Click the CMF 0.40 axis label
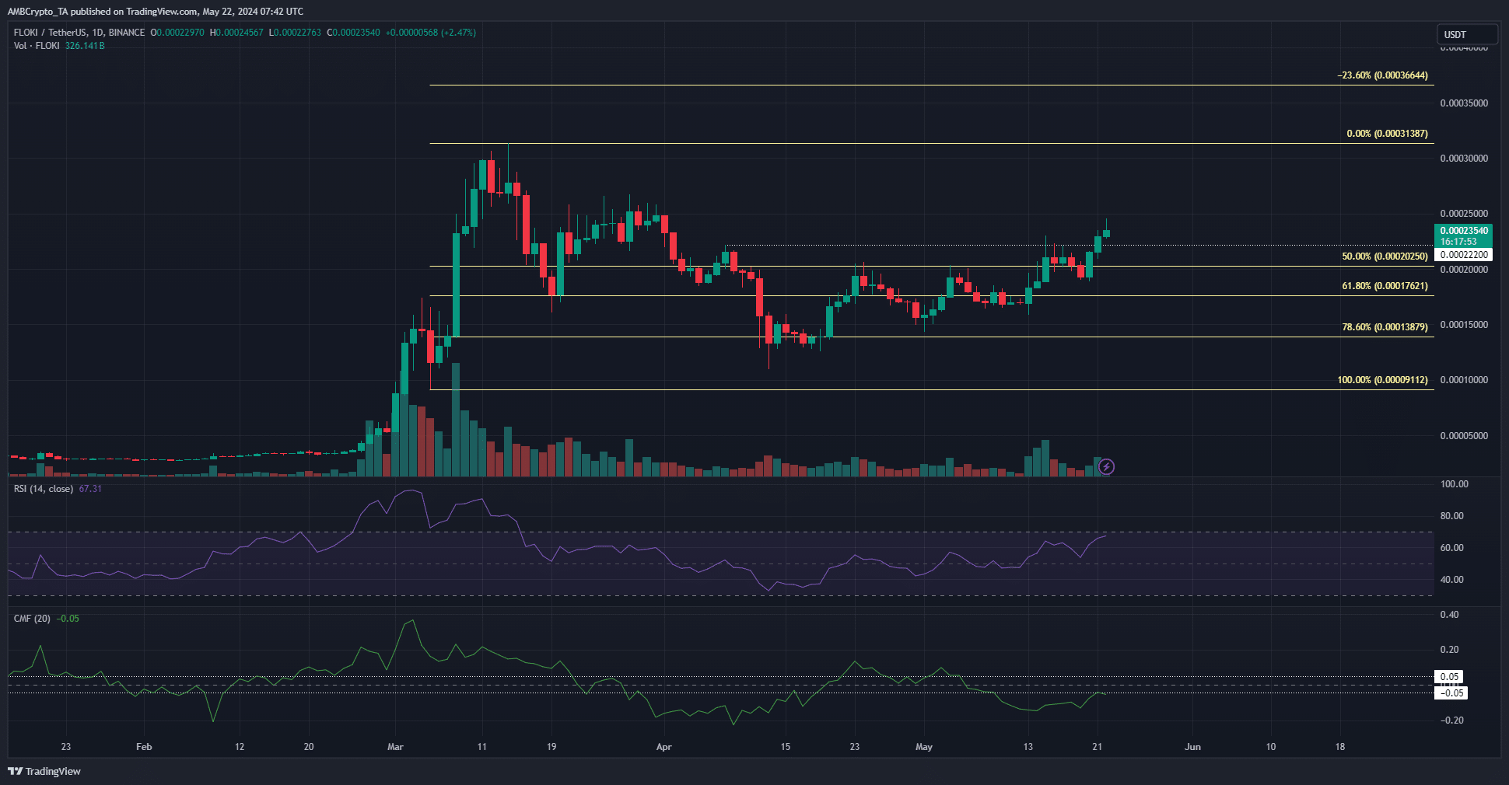1509x785 pixels. pyautogui.click(x=1449, y=615)
